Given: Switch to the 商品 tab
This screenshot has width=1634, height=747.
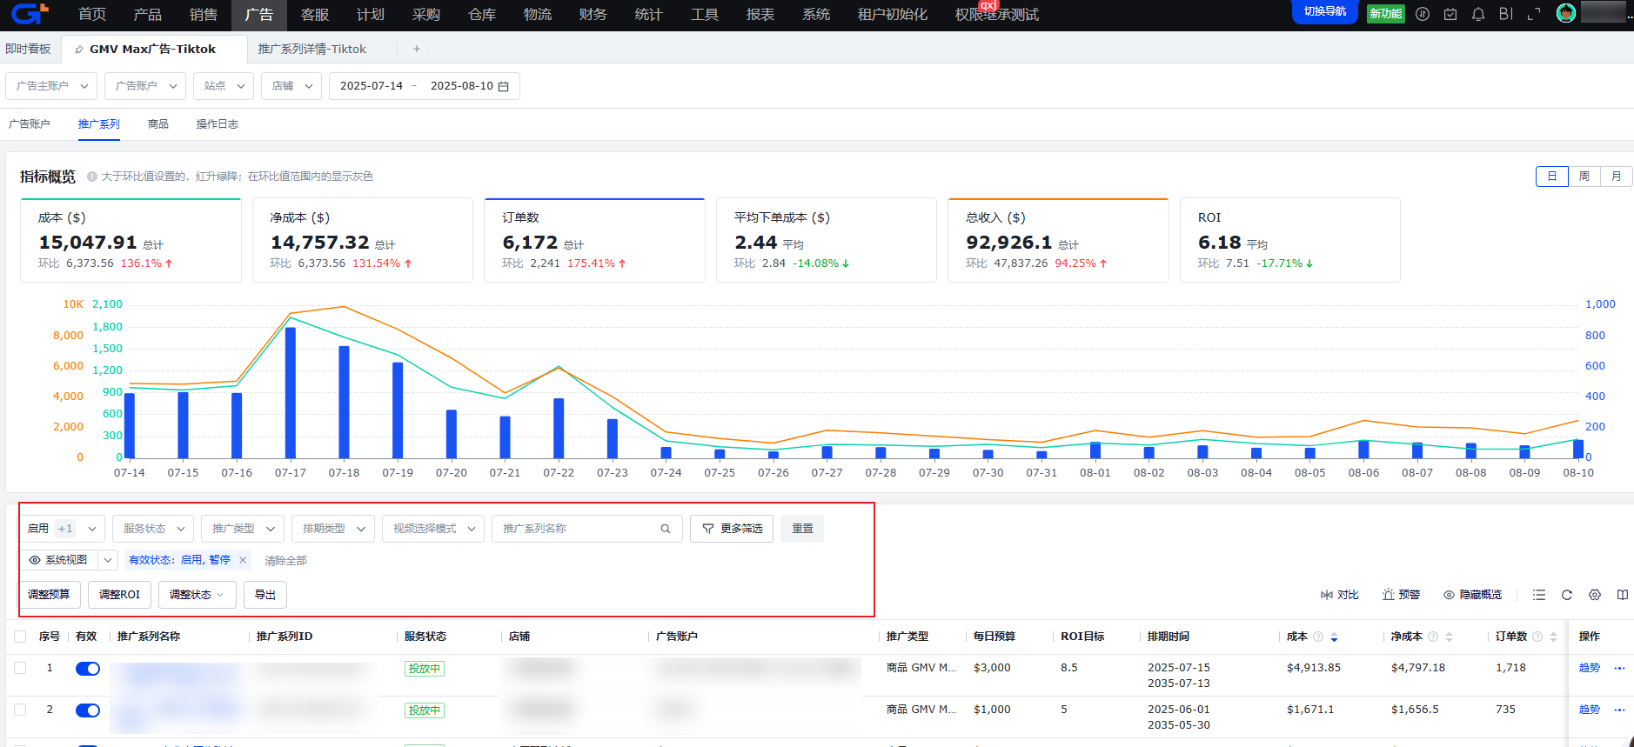Looking at the screenshot, I should pos(158,124).
